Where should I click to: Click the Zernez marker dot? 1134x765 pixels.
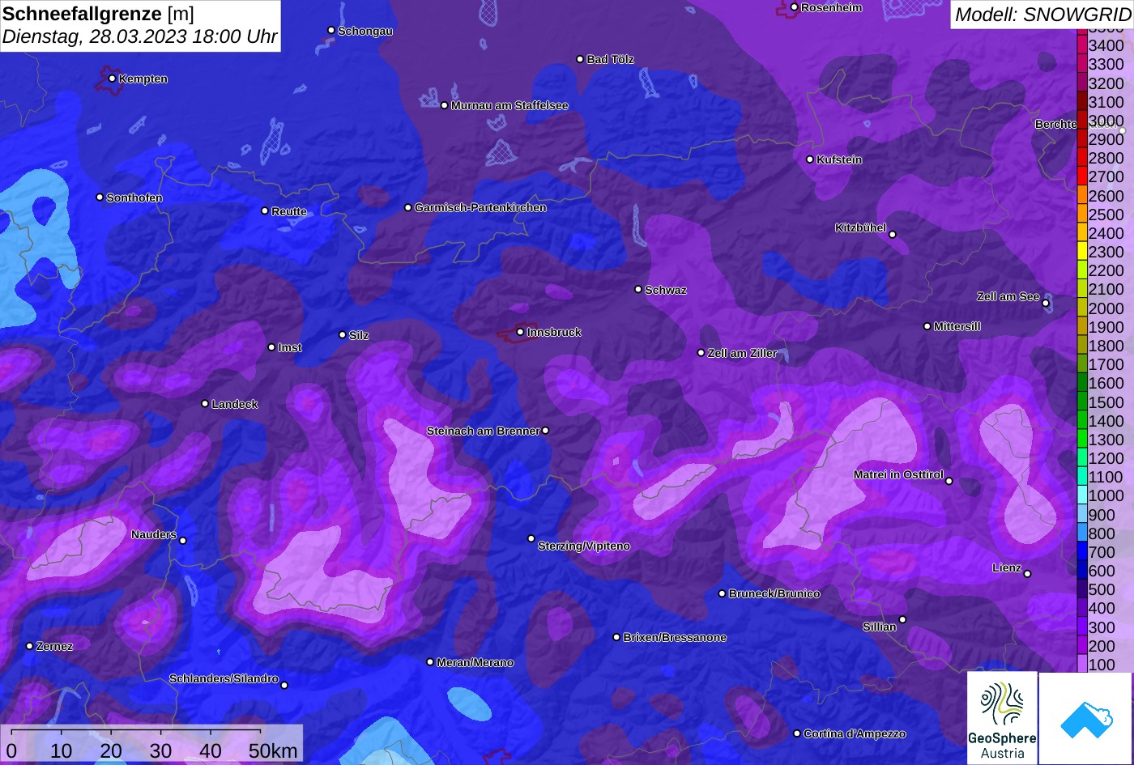coord(30,646)
